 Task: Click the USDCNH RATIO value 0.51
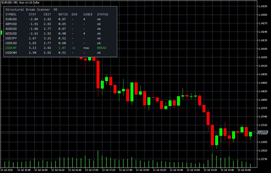[x=62, y=53]
